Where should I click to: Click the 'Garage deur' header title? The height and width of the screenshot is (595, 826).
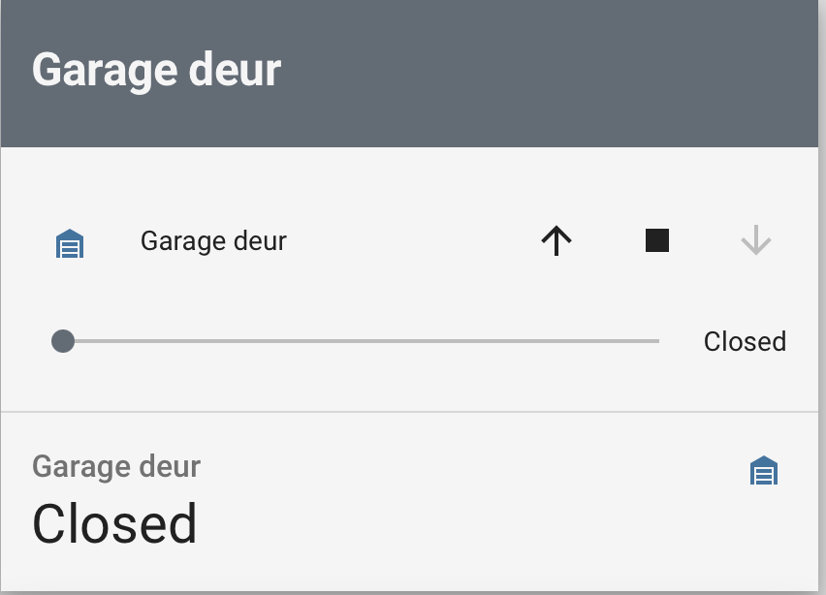[156, 70]
